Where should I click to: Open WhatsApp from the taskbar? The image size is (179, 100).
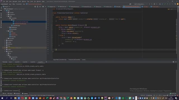click(26, 98)
